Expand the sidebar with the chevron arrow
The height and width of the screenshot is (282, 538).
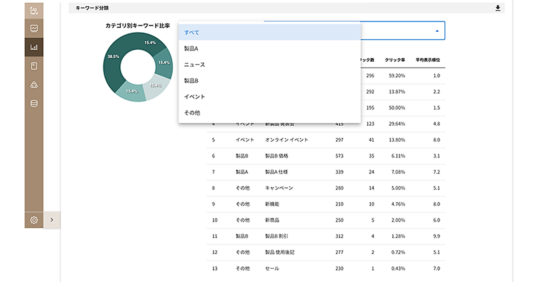(x=52, y=220)
